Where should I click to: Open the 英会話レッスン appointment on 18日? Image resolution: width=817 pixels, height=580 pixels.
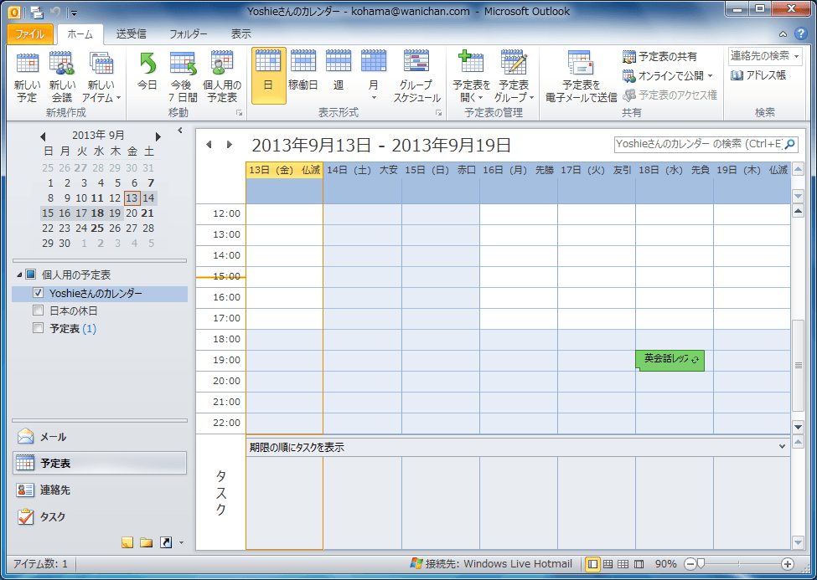tap(670, 360)
